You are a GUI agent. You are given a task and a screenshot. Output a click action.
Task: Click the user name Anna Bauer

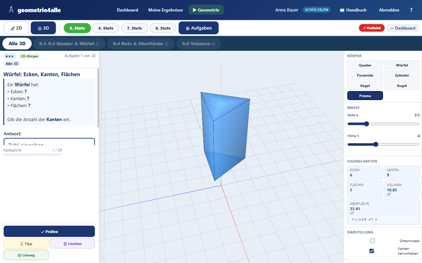[287, 10]
